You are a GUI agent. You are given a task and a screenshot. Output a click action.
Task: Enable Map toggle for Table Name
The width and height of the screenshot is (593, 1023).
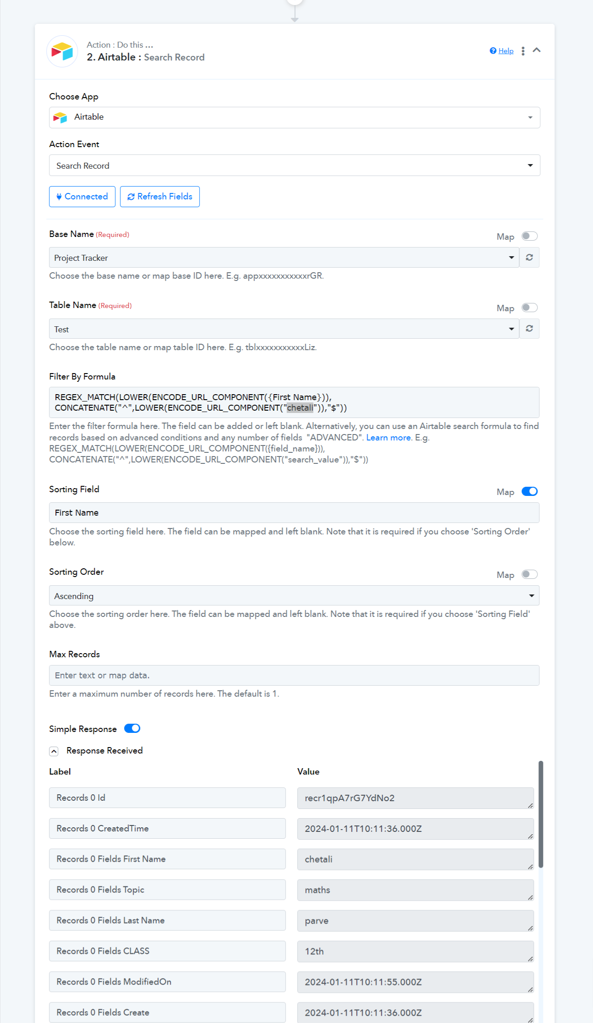point(529,308)
